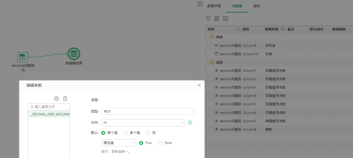Image resolution: width=353 pixels, height=158 pixels.
Task: Click 双精度浮点数 in the Column2 row
Action: pyautogui.click(x=275, y=79)
